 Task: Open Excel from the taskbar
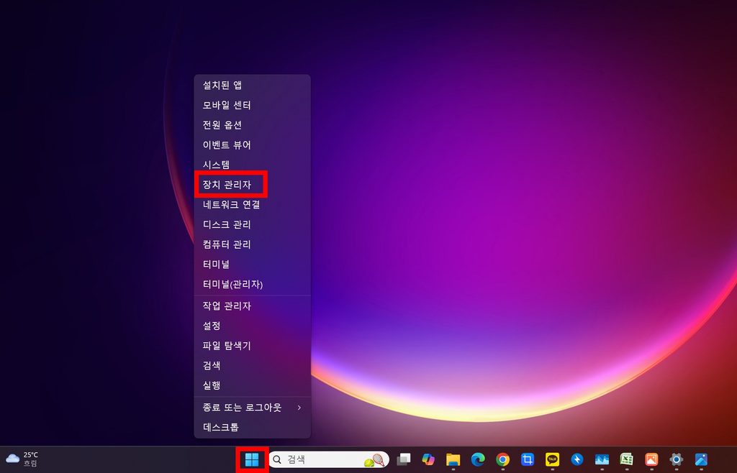[x=627, y=459]
